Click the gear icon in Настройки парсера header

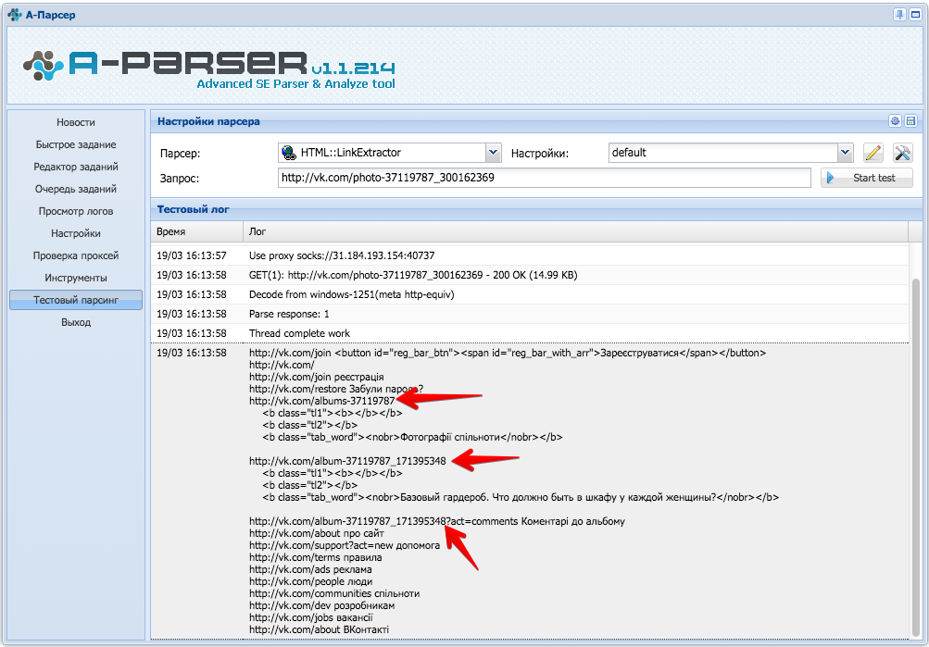point(895,120)
